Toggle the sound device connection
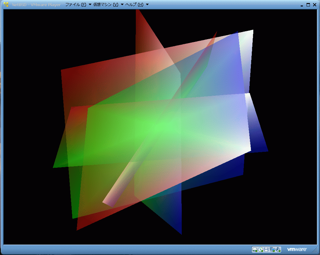This screenshot has height=255, width=320. (x=277, y=249)
